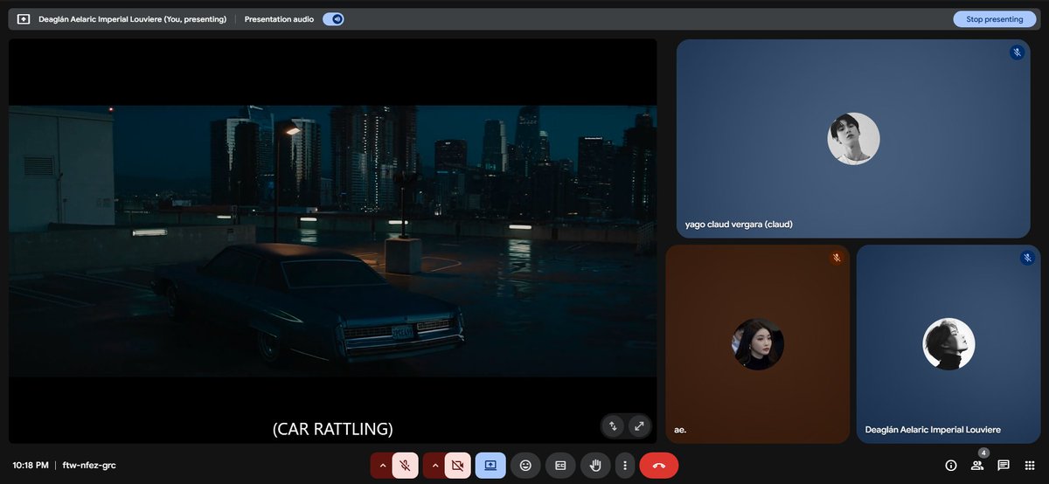Click meeting code ftw-nfez-grc

point(89,466)
